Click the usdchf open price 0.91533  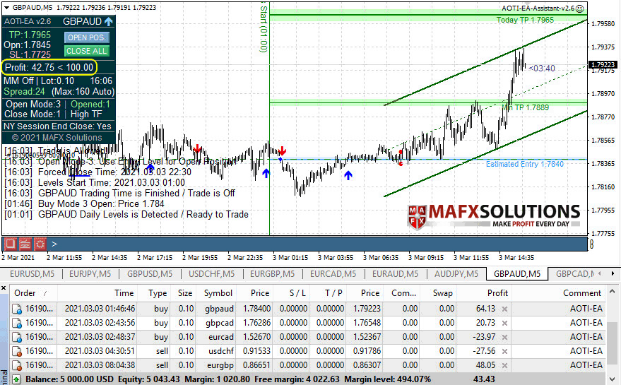(x=256, y=351)
